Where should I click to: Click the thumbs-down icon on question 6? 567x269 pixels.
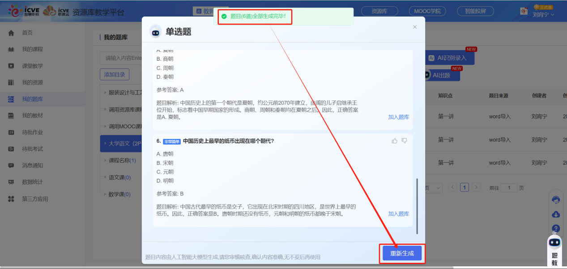[x=405, y=141]
